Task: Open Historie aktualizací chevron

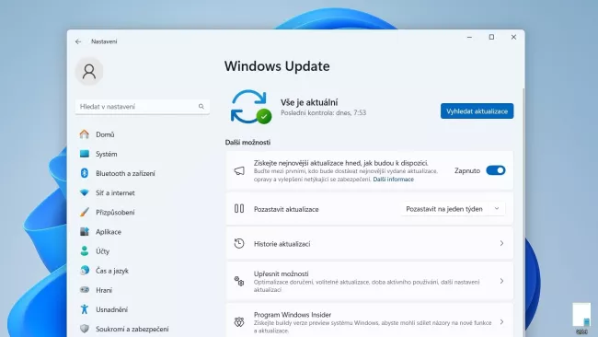Action: point(501,243)
